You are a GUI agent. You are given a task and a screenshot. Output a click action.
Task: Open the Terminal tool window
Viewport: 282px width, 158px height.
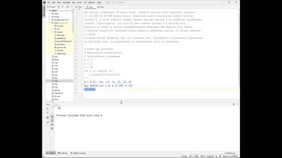(x=63, y=153)
